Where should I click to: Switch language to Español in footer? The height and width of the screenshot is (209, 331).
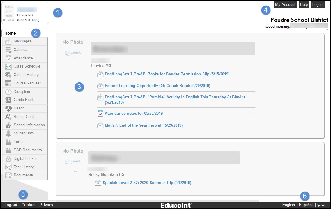pyautogui.click(x=306, y=205)
